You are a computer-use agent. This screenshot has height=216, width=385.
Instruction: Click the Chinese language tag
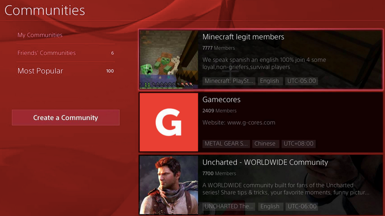point(265,143)
